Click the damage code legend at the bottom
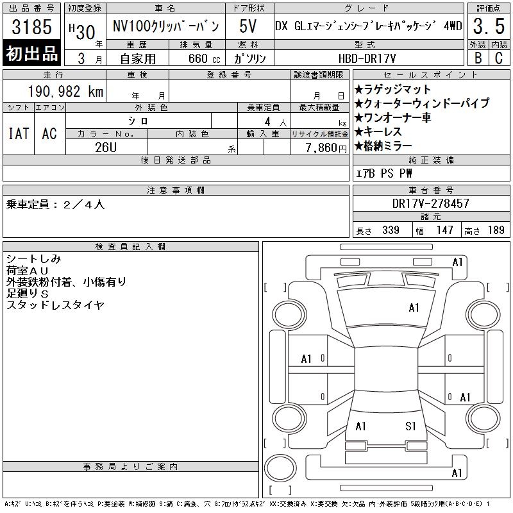Image resolution: width=513 pixels, height=513 pixels. click(x=248, y=504)
